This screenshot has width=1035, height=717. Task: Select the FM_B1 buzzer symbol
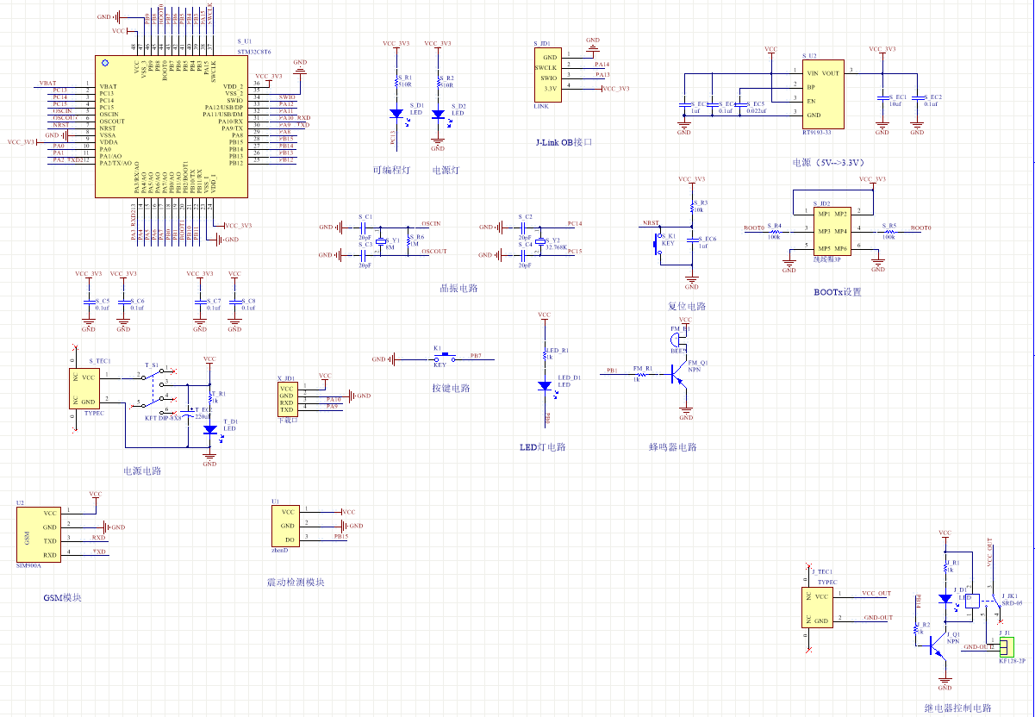(x=676, y=340)
